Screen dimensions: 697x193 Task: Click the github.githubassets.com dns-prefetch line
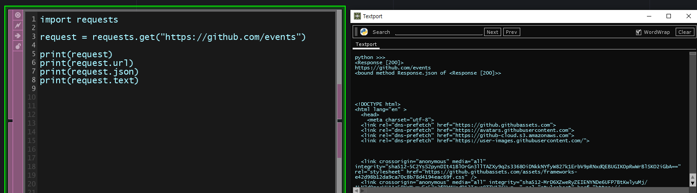tap(458, 125)
